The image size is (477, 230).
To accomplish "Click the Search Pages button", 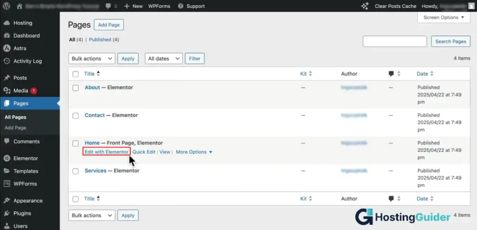I will 450,41.
